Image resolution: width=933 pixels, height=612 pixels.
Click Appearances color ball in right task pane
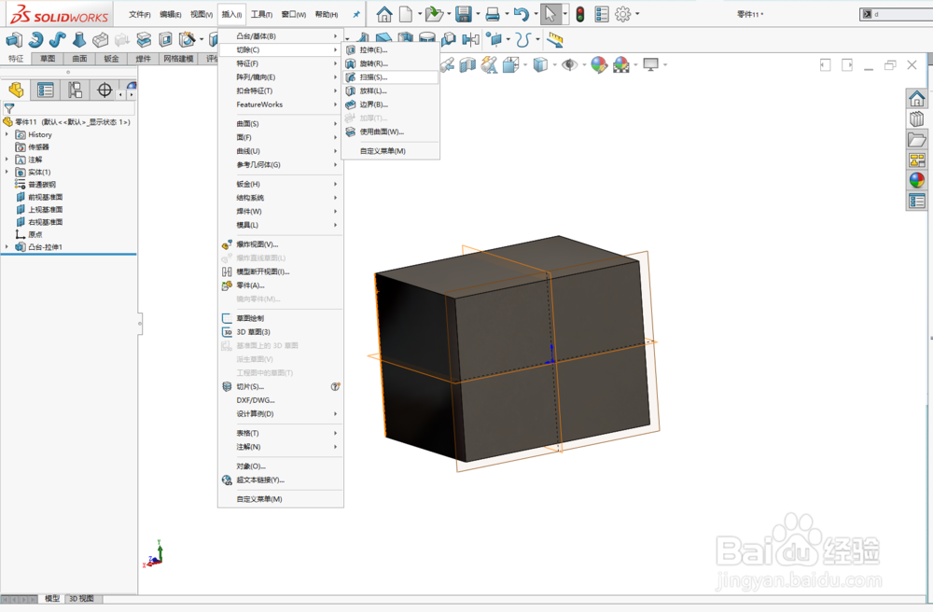917,180
